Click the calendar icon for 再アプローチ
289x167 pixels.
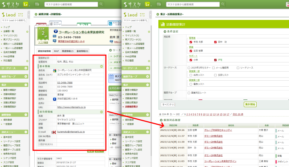click(112, 77)
